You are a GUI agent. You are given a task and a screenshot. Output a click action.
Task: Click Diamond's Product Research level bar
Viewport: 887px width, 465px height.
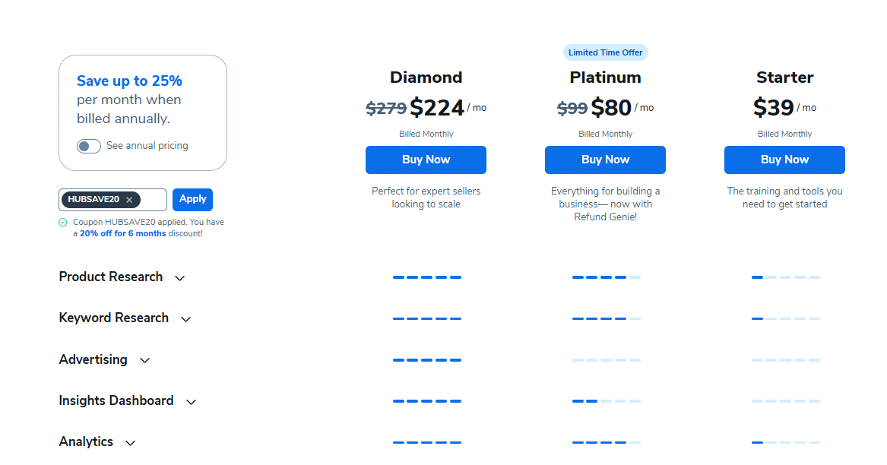(x=426, y=277)
